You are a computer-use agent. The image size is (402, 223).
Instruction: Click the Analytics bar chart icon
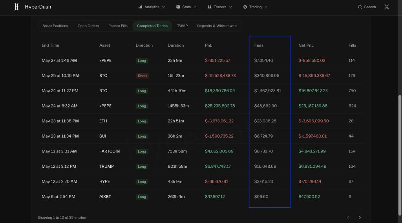click(x=140, y=7)
